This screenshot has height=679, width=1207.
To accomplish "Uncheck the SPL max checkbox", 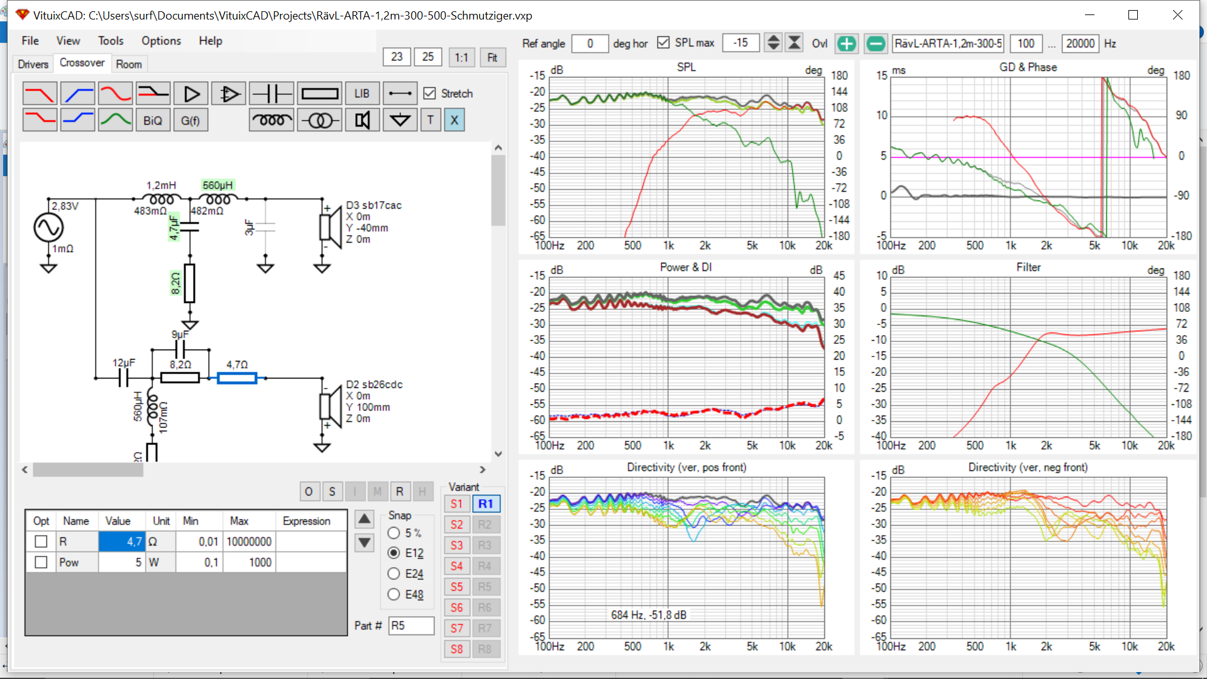I will tap(663, 43).
